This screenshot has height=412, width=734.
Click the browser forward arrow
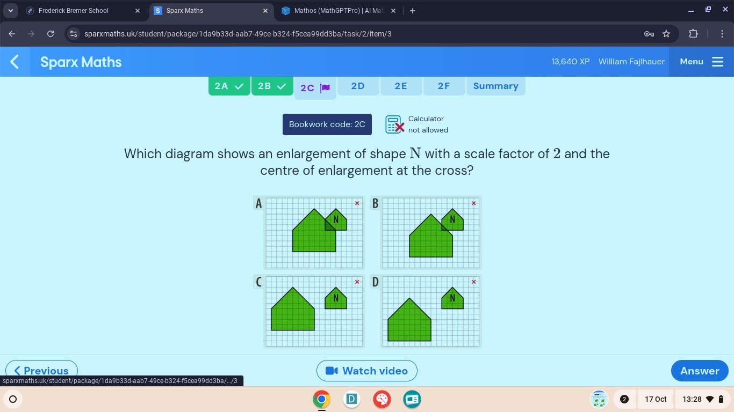(x=31, y=34)
